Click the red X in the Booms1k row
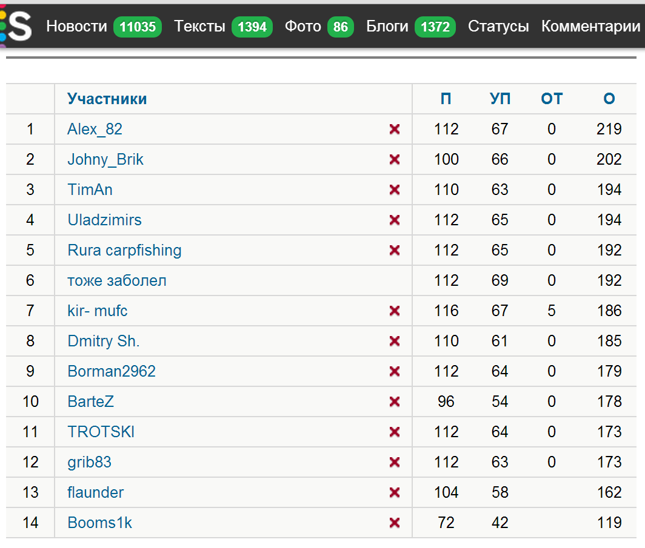645x548 pixels. pos(395,523)
